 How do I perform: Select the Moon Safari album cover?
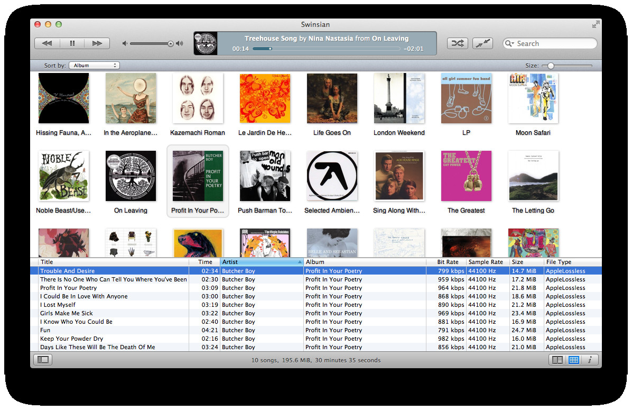click(x=533, y=98)
